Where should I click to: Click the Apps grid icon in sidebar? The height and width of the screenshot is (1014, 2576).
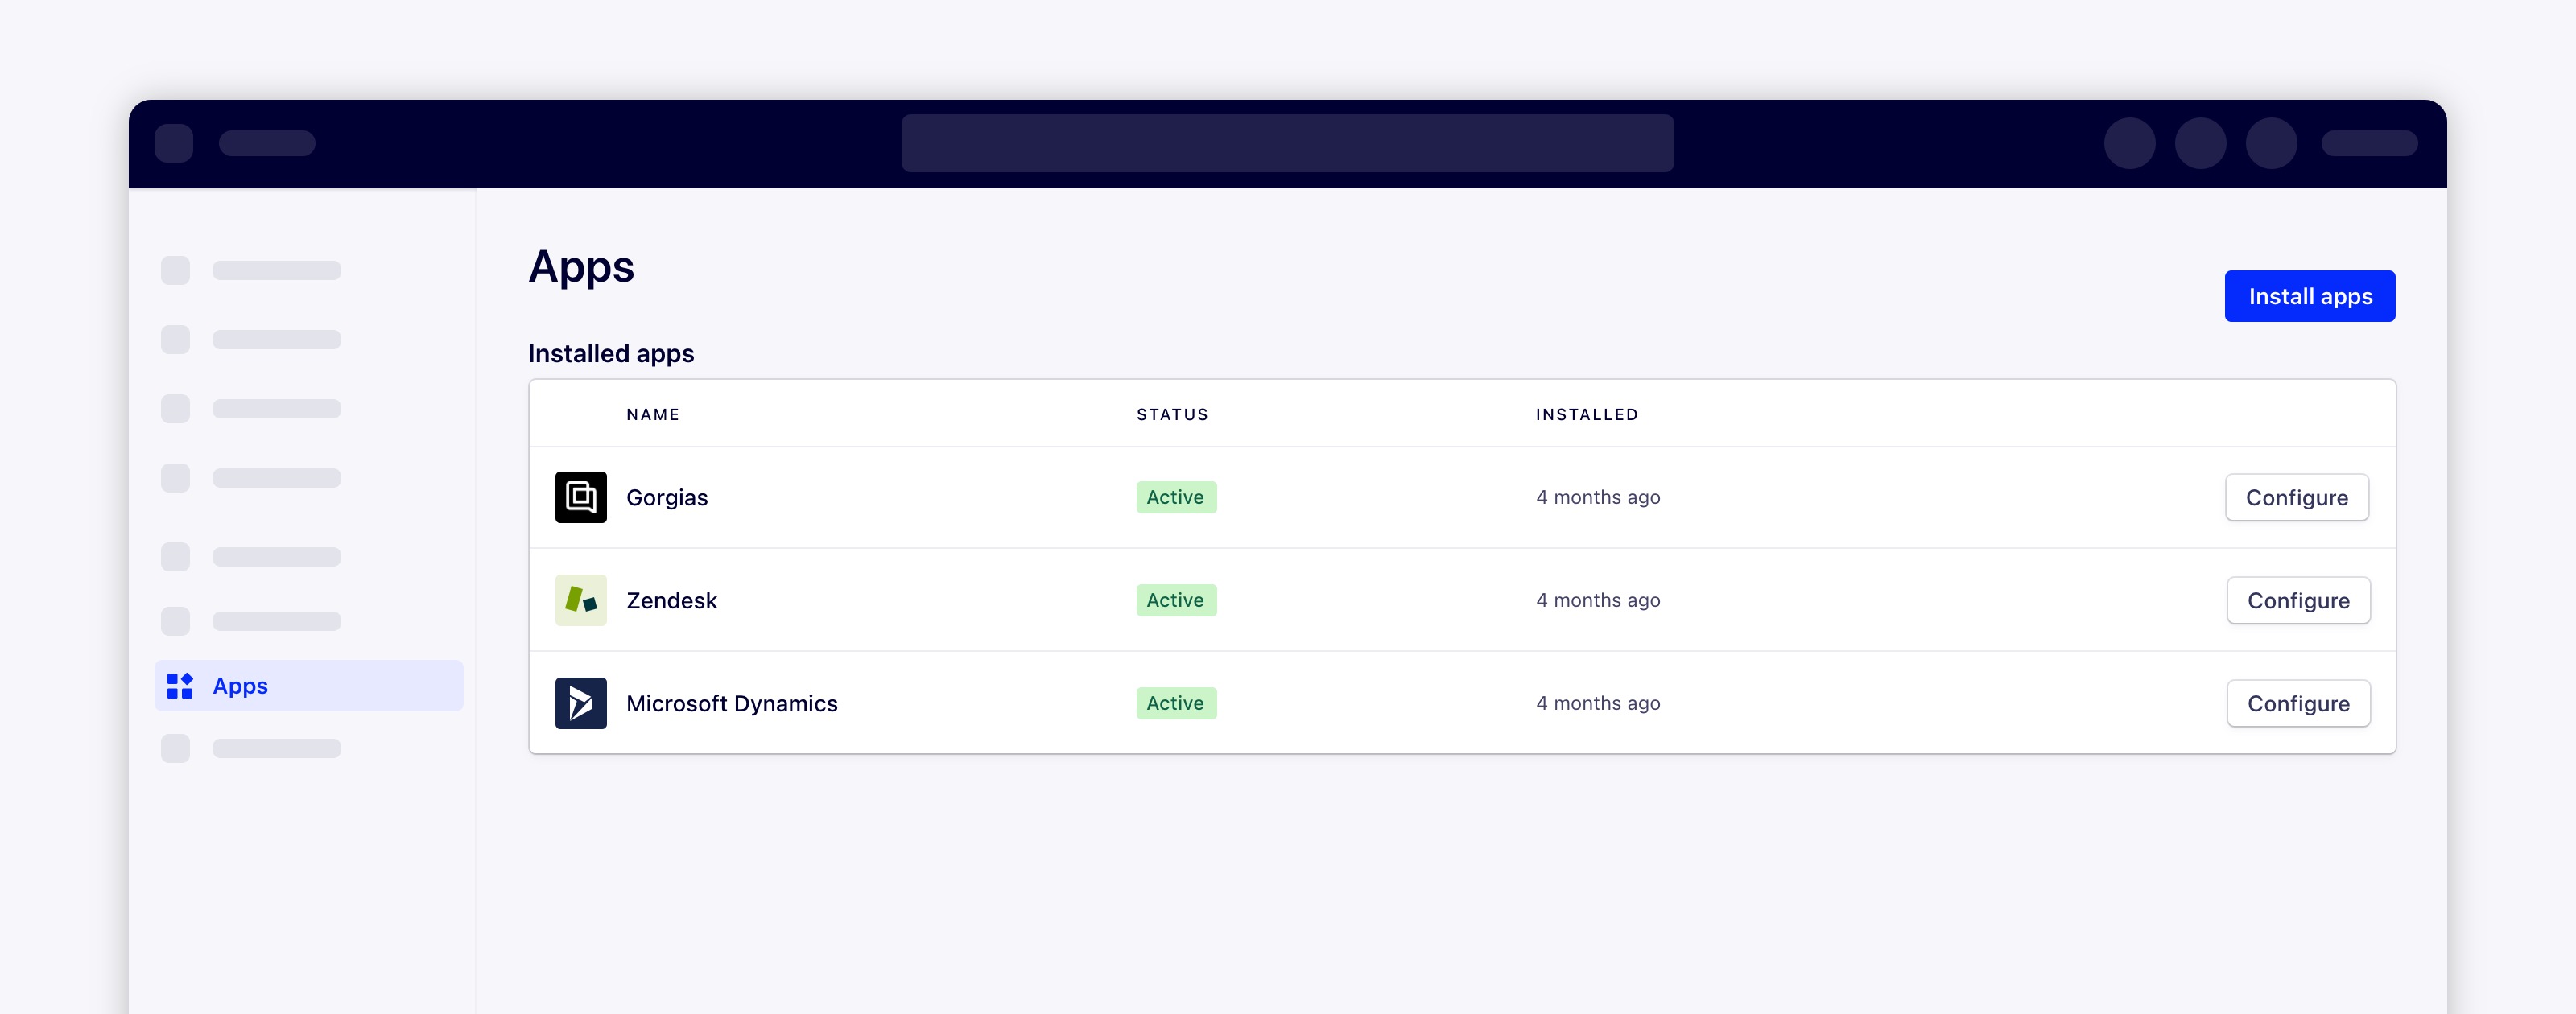pyautogui.click(x=180, y=686)
